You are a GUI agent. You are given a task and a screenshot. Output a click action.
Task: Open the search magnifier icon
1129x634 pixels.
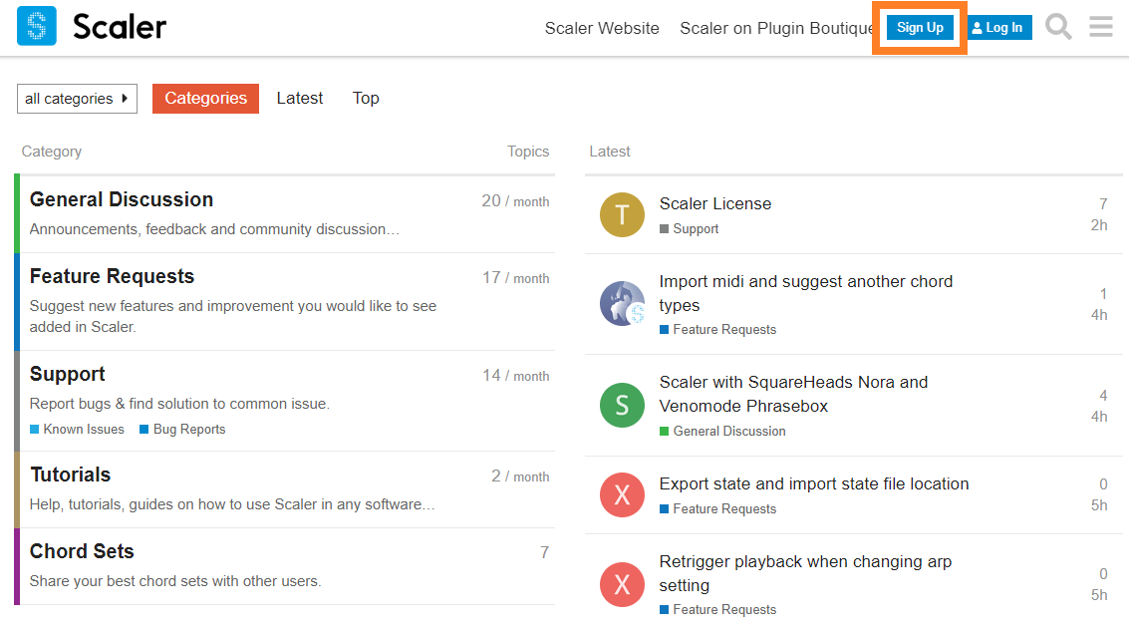coord(1057,27)
